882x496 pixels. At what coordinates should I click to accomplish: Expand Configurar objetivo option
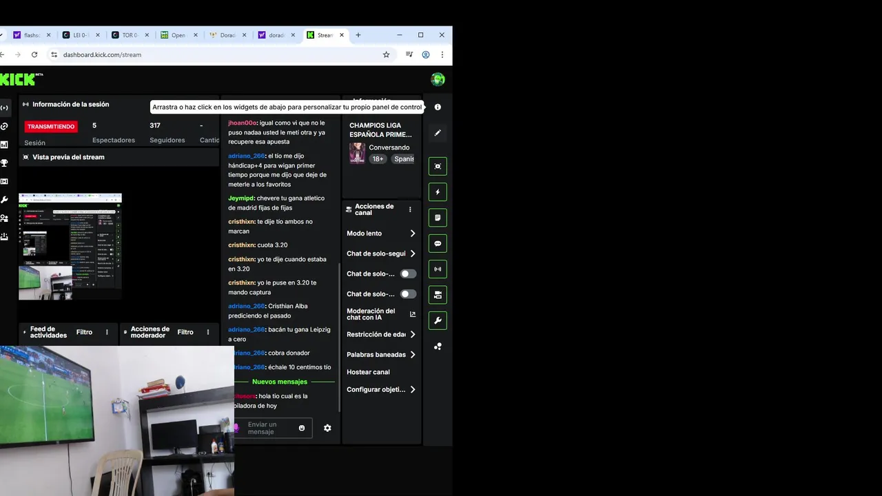(413, 389)
